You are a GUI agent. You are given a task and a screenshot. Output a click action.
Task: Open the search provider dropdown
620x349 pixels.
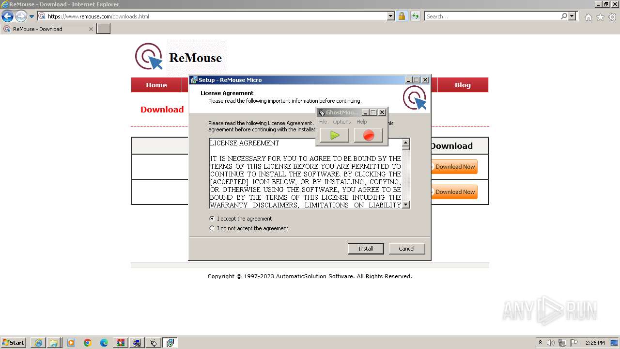click(x=572, y=16)
